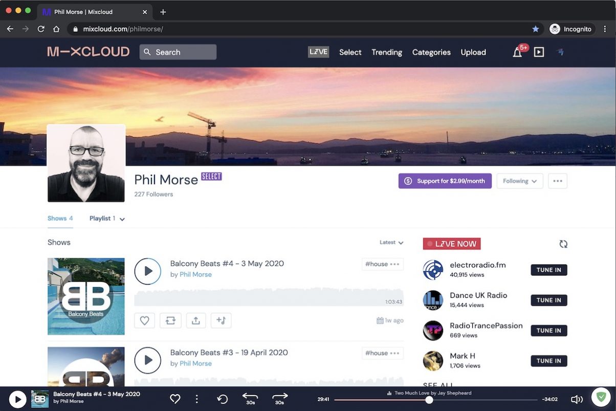Open the notifications bell with 5+ alerts
Screen dimensions: 616x411
point(517,52)
